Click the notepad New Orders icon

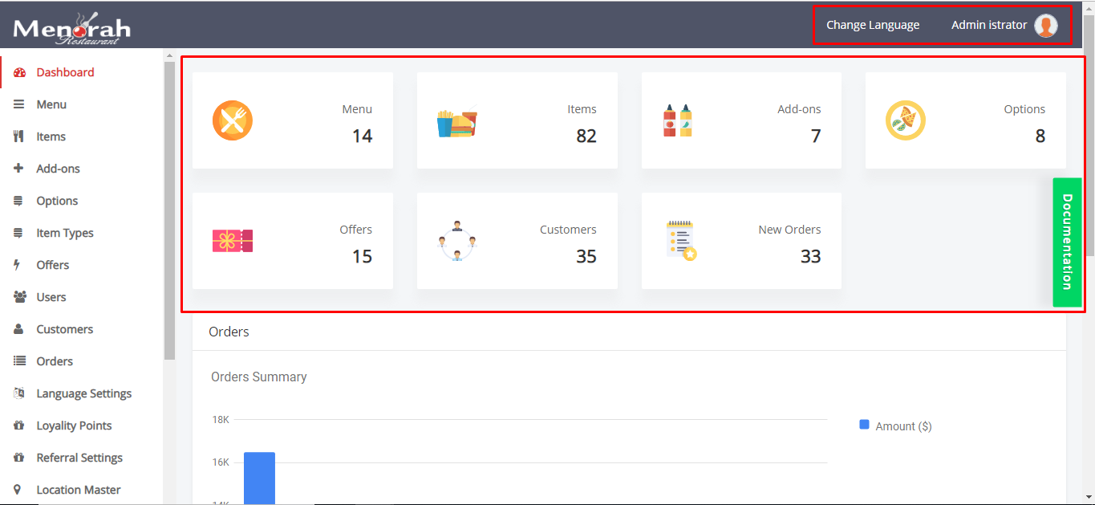681,241
